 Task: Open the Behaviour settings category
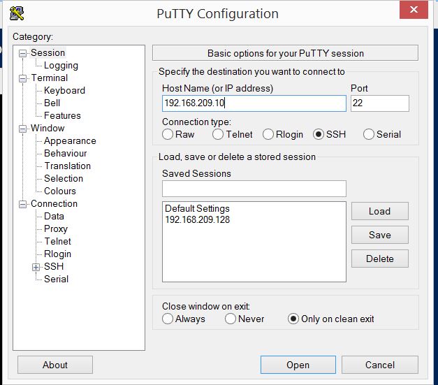click(66, 154)
